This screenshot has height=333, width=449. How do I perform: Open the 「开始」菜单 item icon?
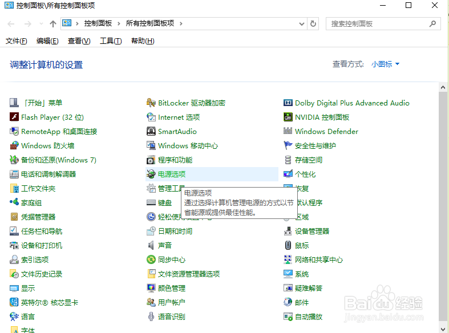[14, 103]
